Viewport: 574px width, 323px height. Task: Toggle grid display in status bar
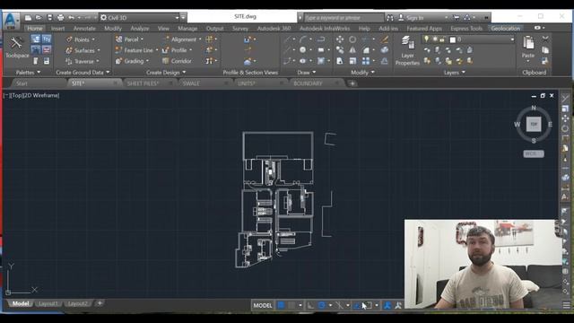click(x=281, y=305)
